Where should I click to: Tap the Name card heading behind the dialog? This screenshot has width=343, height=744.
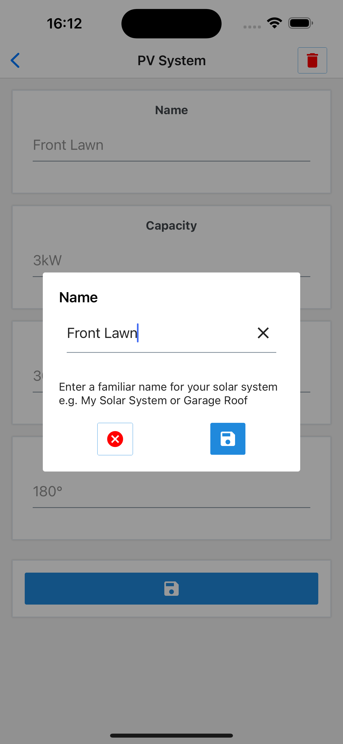171,110
